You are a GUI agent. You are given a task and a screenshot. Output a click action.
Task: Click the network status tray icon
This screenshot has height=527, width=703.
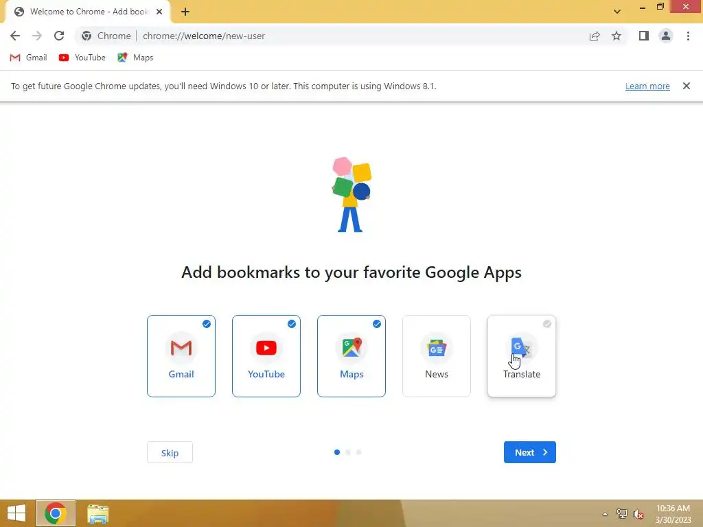[621, 514]
